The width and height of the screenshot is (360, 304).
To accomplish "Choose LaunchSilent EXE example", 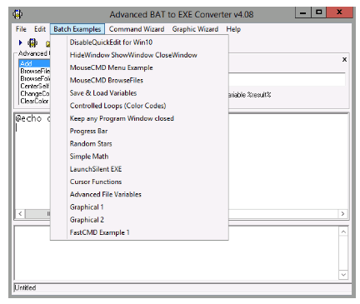I will pyautogui.click(x=139, y=169).
